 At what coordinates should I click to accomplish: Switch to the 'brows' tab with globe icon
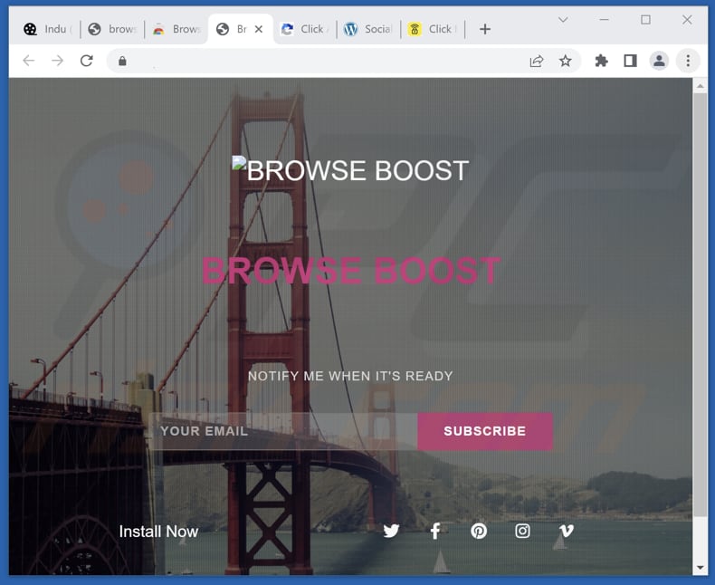(112, 29)
